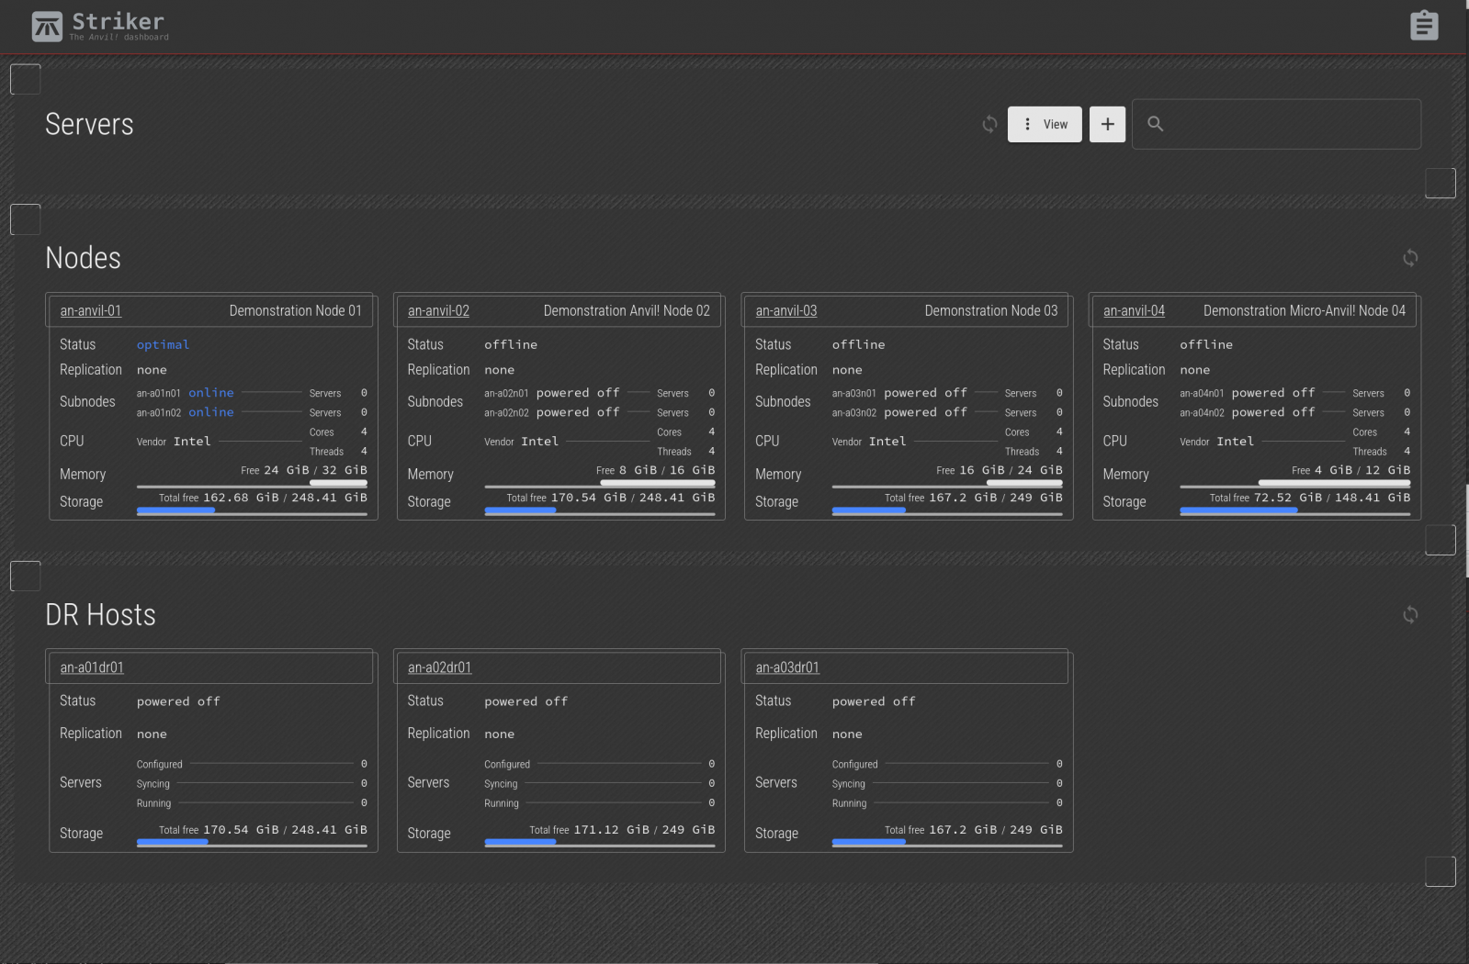
Task: Open the an-anvil-01 node link
Action: [91, 311]
